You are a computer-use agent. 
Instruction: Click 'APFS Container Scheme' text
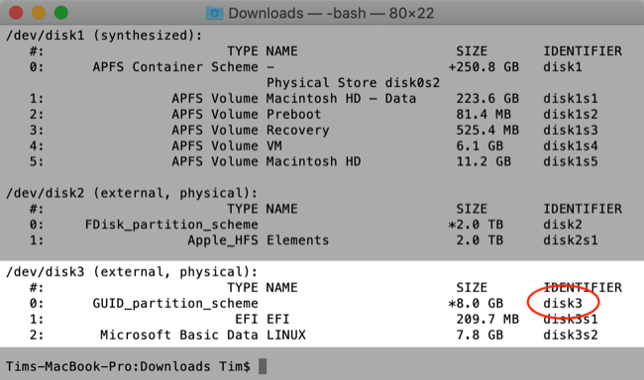tap(175, 67)
